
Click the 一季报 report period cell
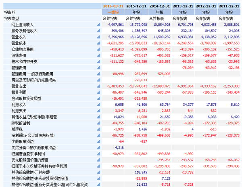[113, 13]
